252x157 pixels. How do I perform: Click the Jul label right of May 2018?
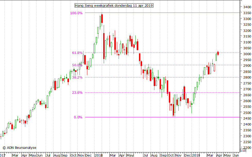(x=146, y=155)
